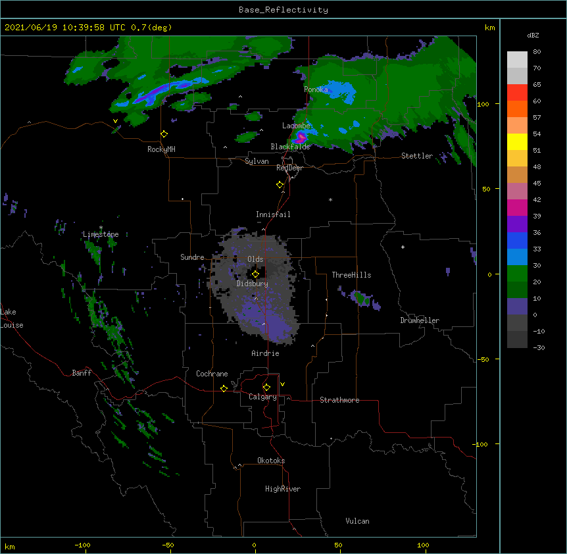Screen dimensions: 567x554
Task: Select the white 80–70 dBZ legend swatch
Action: click(x=517, y=60)
